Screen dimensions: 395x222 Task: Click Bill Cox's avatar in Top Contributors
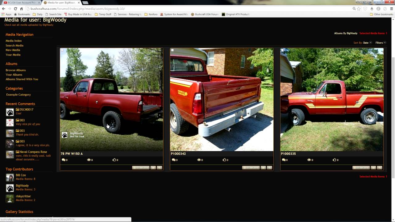tap(10, 177)
